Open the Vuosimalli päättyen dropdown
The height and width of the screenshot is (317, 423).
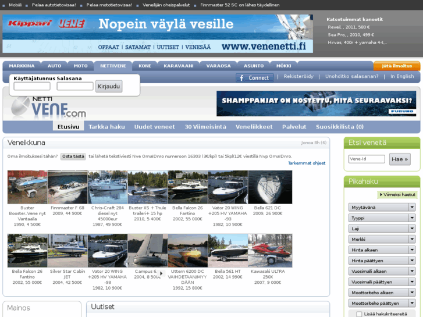tap(382, 282)
